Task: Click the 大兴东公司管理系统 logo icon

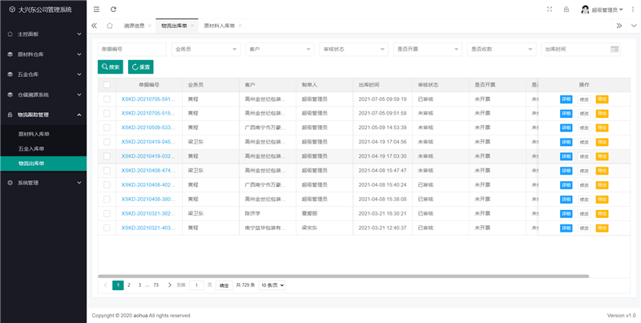Action: tap(12, 10)
